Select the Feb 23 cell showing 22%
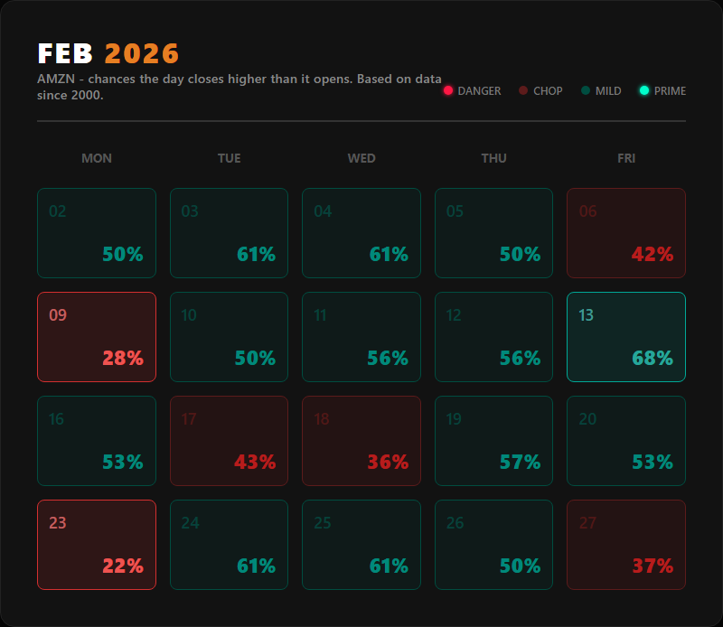Screen dimensions: 723x627 [97, 545]
